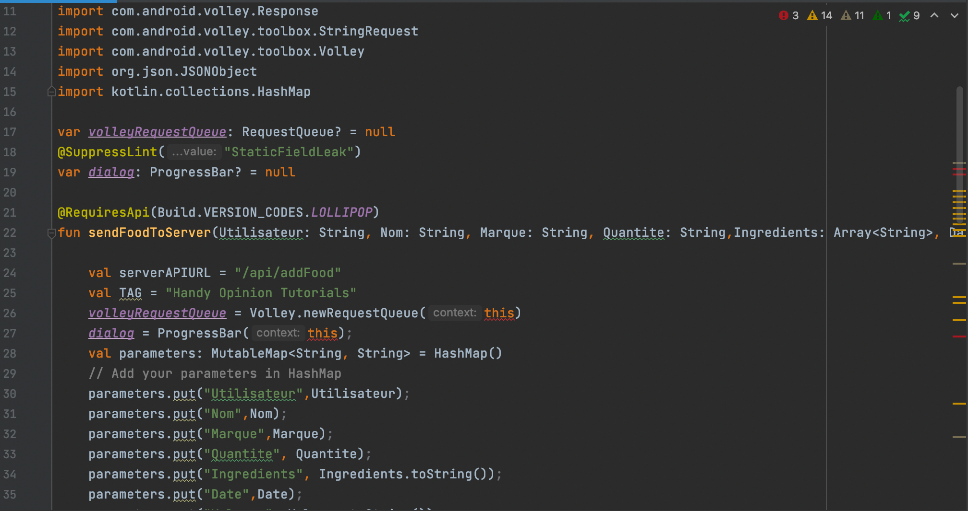Collapse the import block via its fold marker
Screen dimensions: 968x511
[51, 91]
